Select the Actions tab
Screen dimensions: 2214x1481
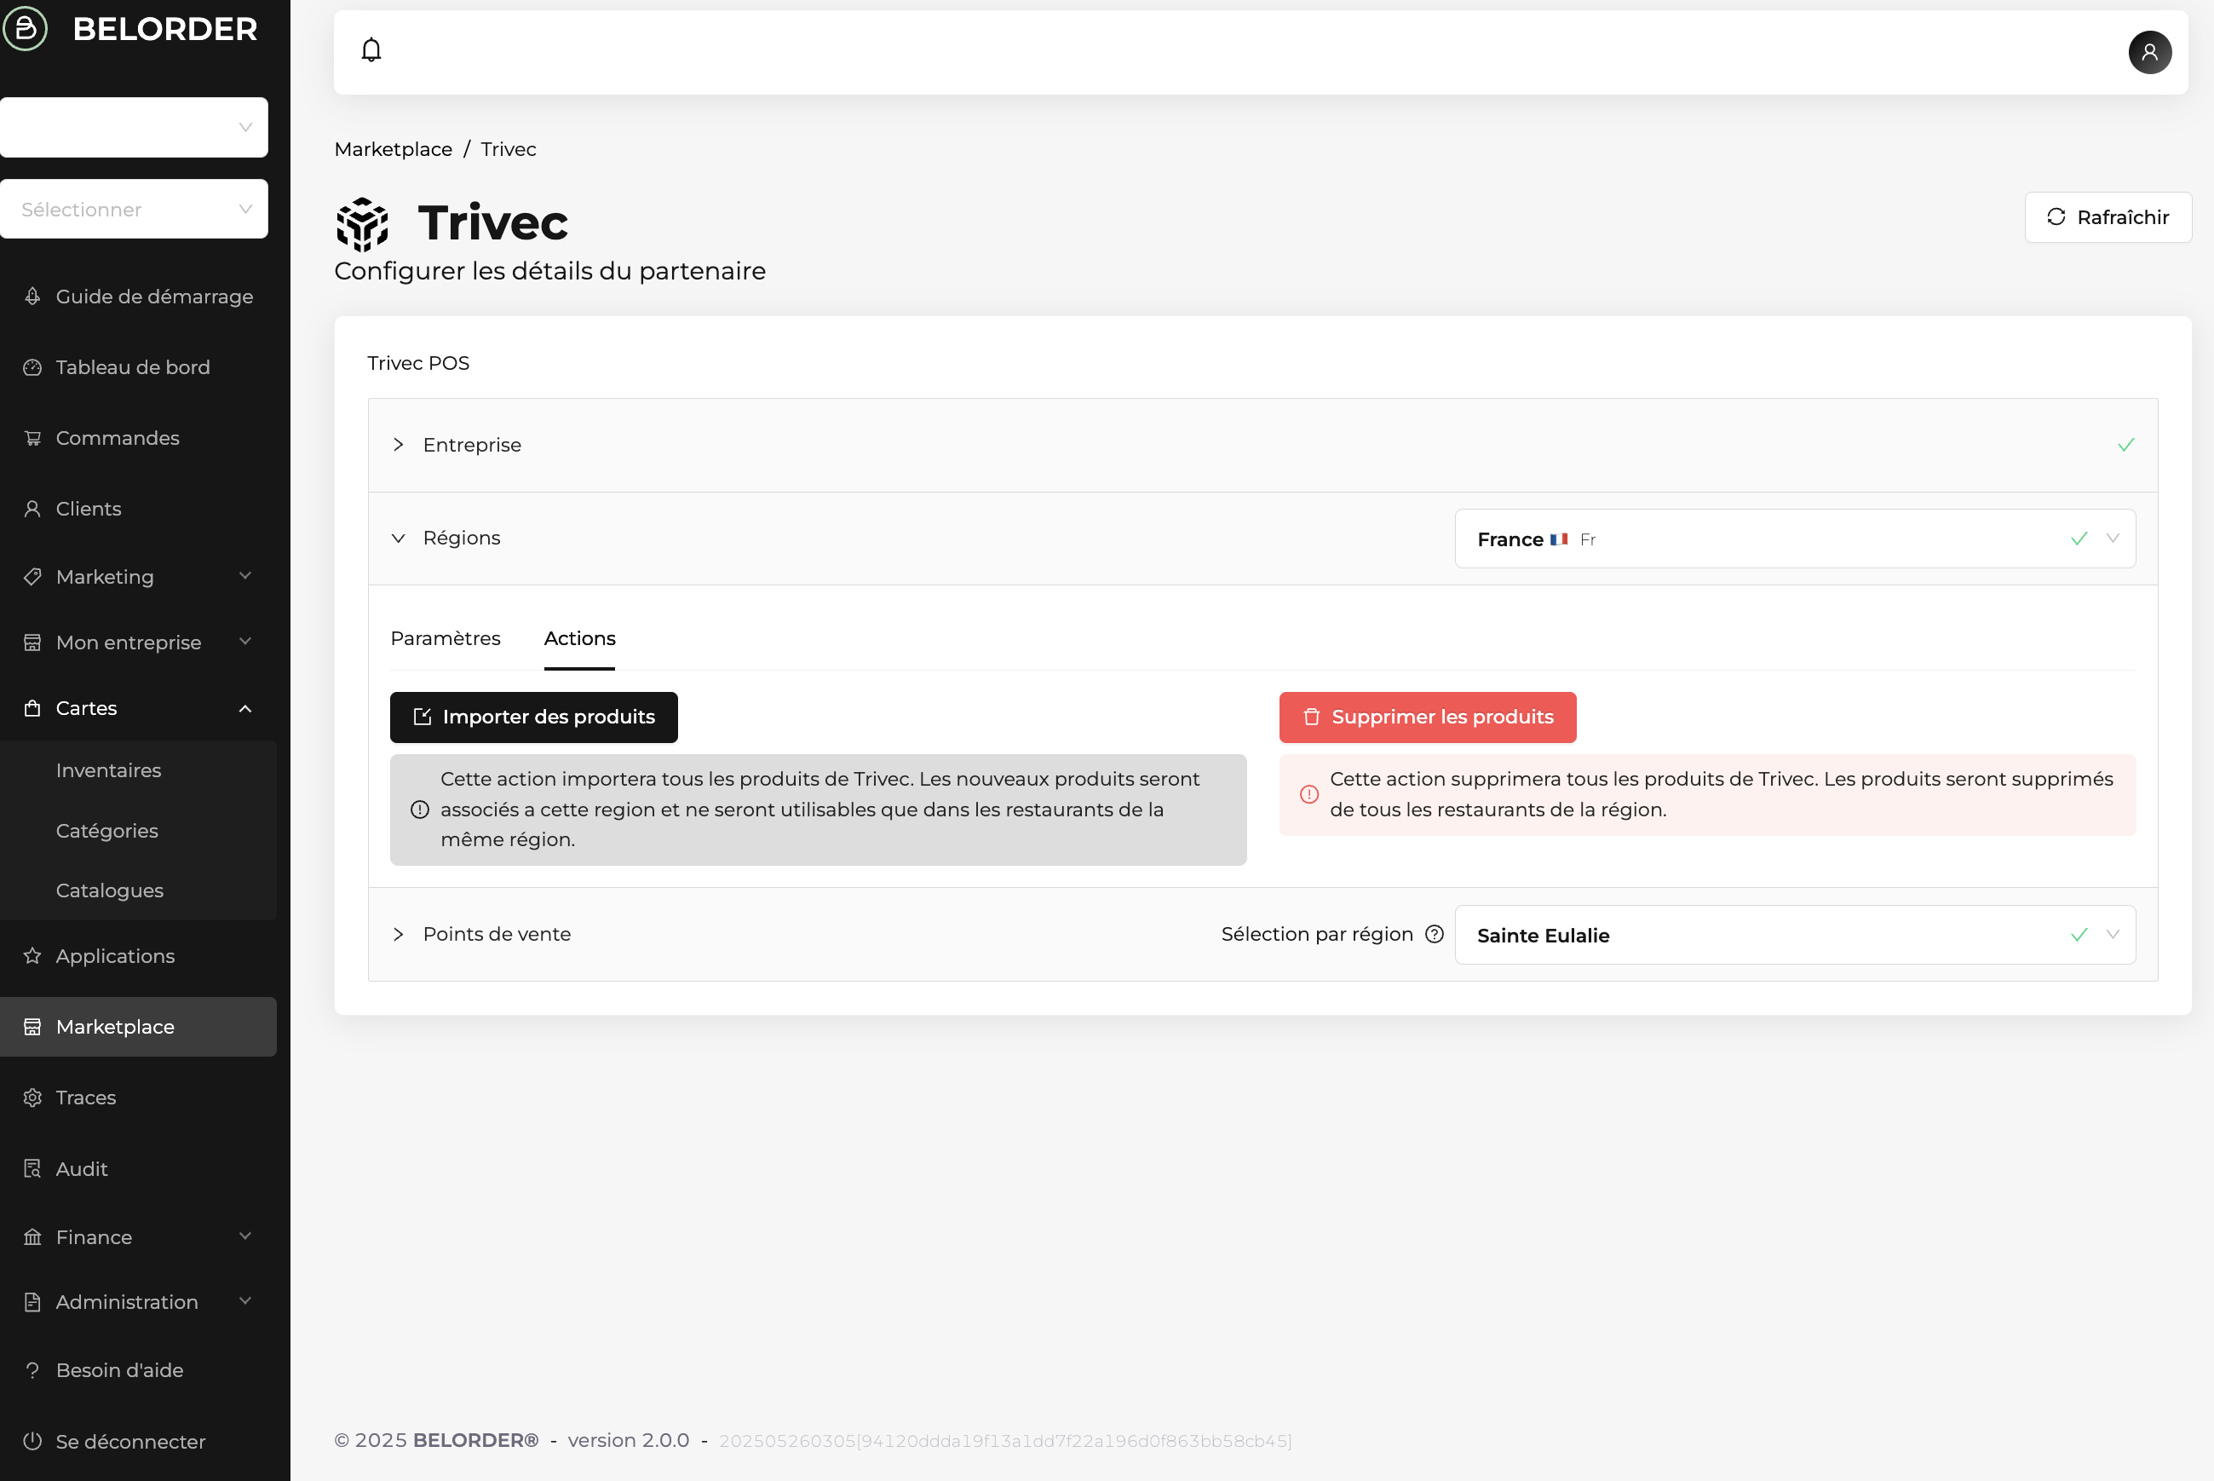click(580, 638)
